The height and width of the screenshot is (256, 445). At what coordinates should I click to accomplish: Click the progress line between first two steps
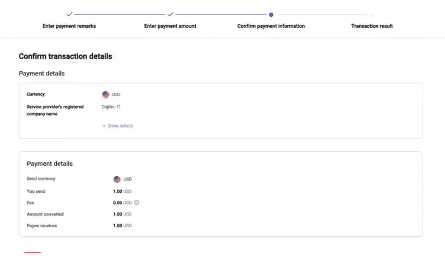tap(119, 14)
